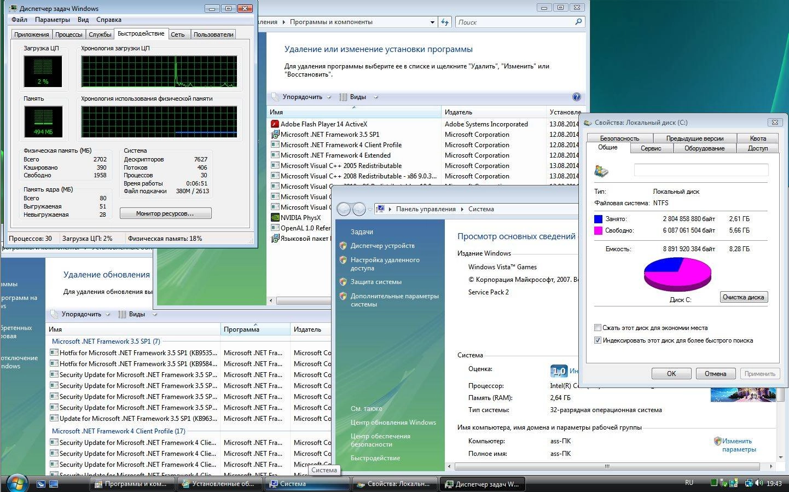Click the disk label text field
This screenshot has width=789, height=492.
coord(701,170)
